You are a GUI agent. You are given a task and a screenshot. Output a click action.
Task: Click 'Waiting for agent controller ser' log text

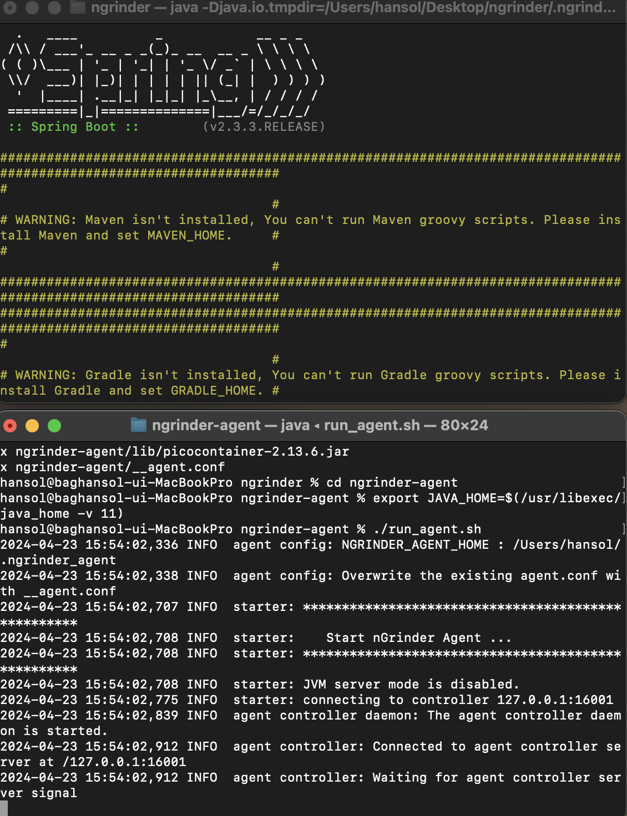click(497, 778)
